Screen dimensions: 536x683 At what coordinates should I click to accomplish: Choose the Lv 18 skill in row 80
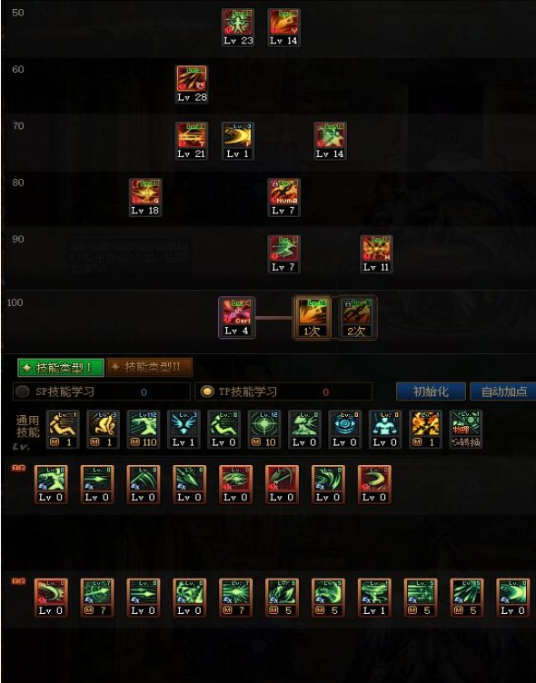pos(145,198)
